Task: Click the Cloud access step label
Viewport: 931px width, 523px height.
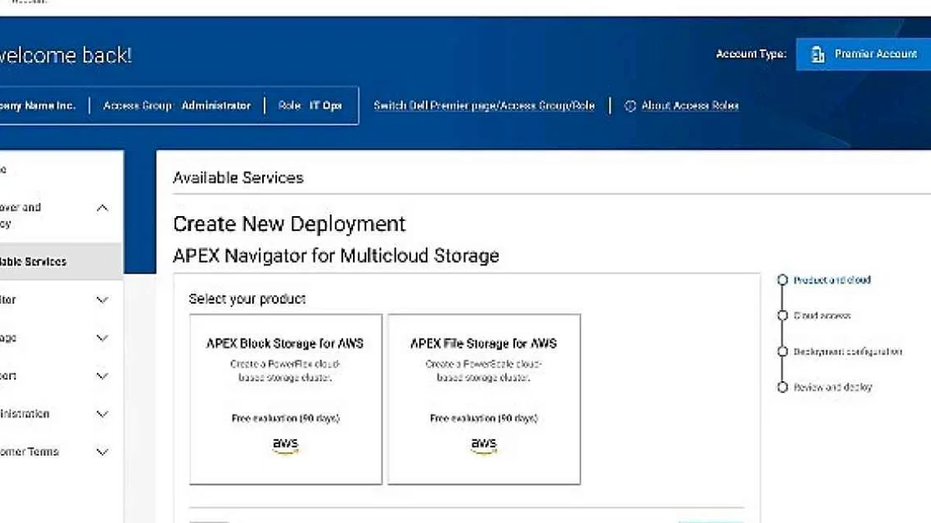Action: click(822, 316)
